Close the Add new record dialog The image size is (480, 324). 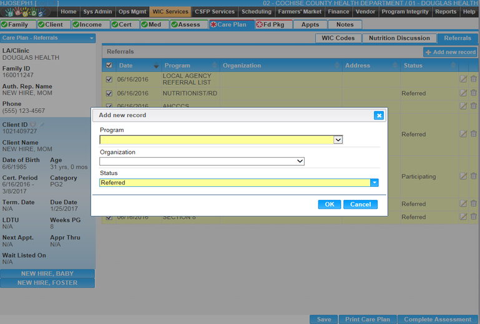click(378, 115)
